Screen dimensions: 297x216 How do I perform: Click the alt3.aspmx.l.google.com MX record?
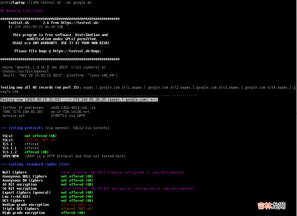(242, 87)
